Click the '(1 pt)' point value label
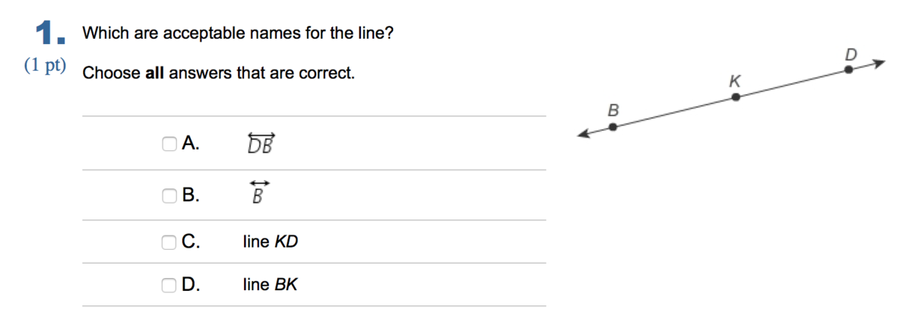Viewport: 912px width, 335px height. pos(44,65)
